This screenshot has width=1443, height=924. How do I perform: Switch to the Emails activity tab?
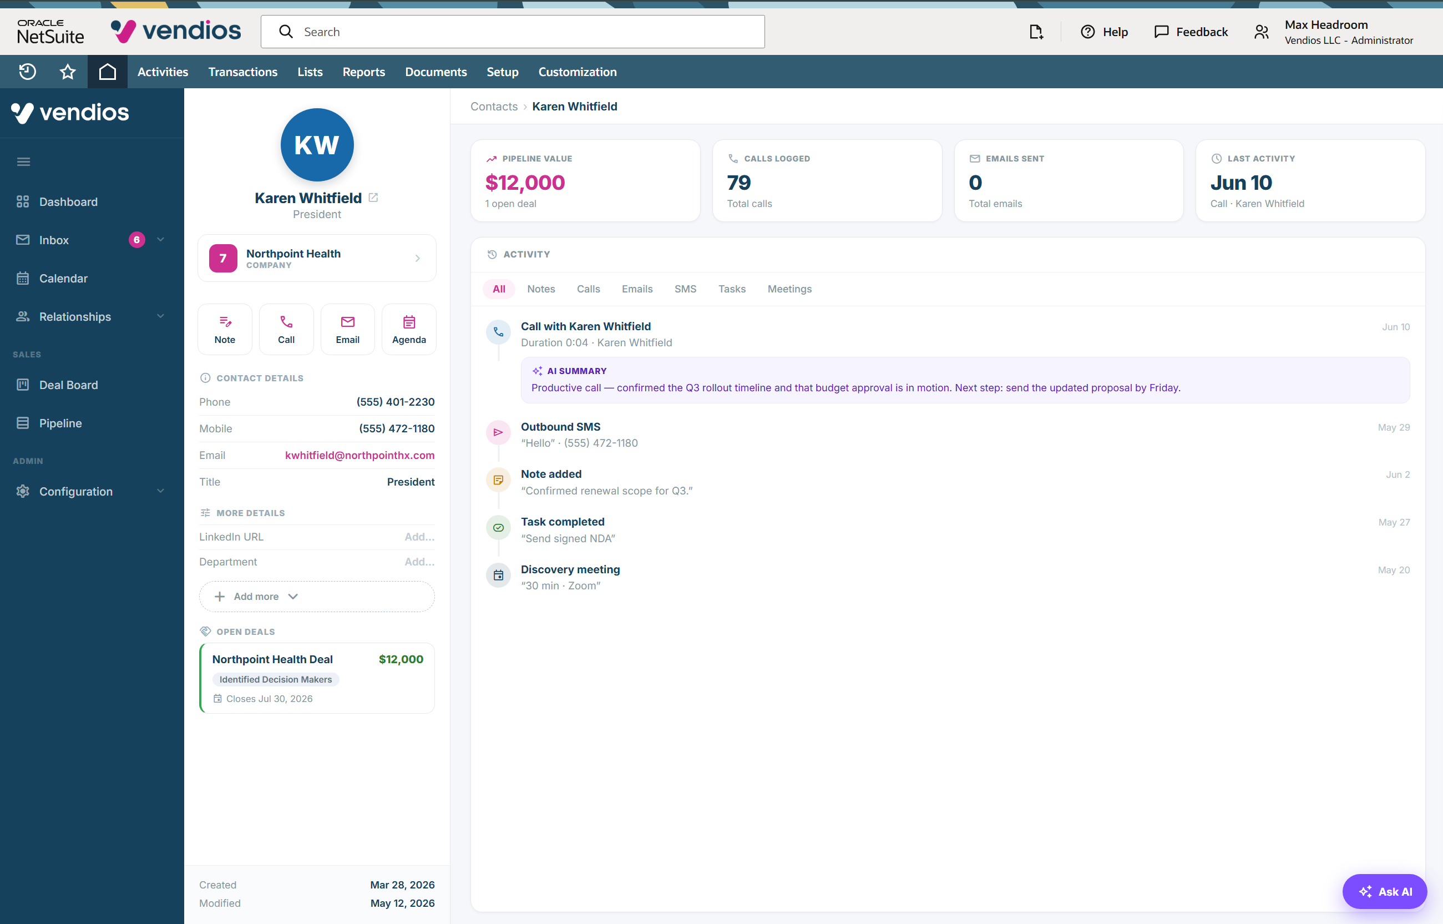point(637,289)
